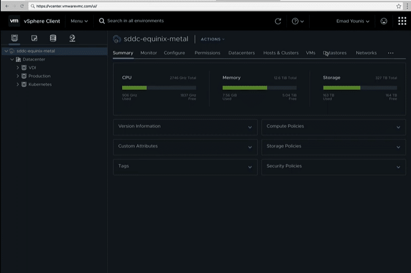Open the help question mark menu

click(298, 21)
